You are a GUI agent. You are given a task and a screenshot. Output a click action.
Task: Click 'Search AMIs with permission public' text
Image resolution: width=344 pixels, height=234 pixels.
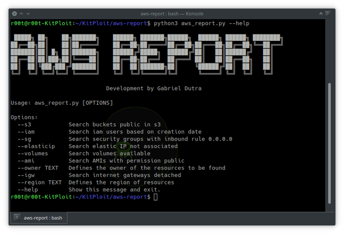coord(126,161)
